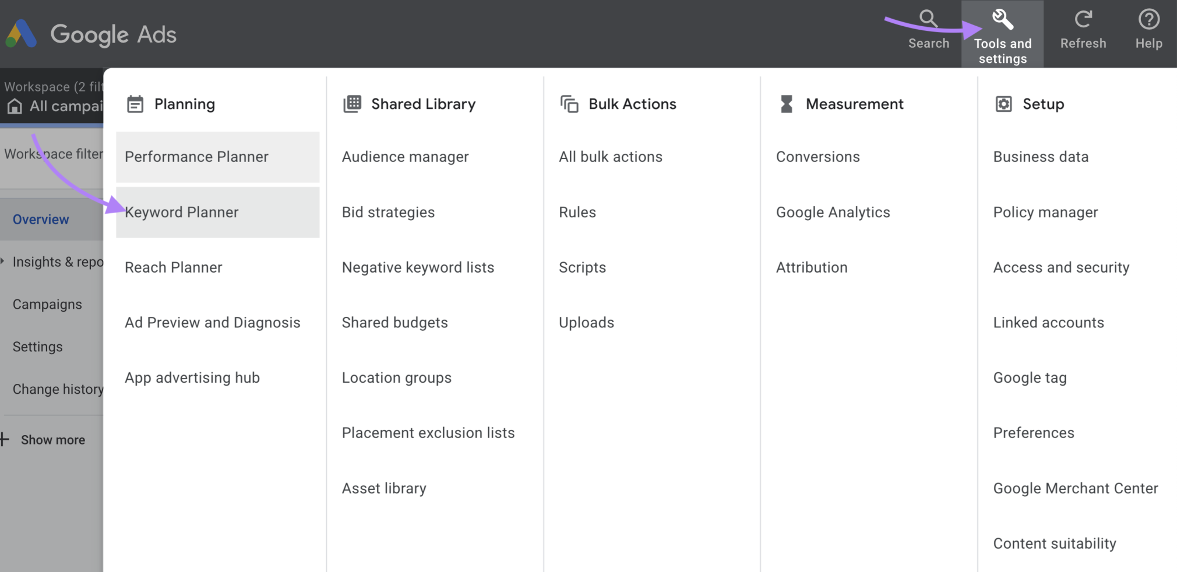The width and height of the screenshot is (1177, 572).
Task: Expand the Insights & reports arrow
Action: click(2, 262)
